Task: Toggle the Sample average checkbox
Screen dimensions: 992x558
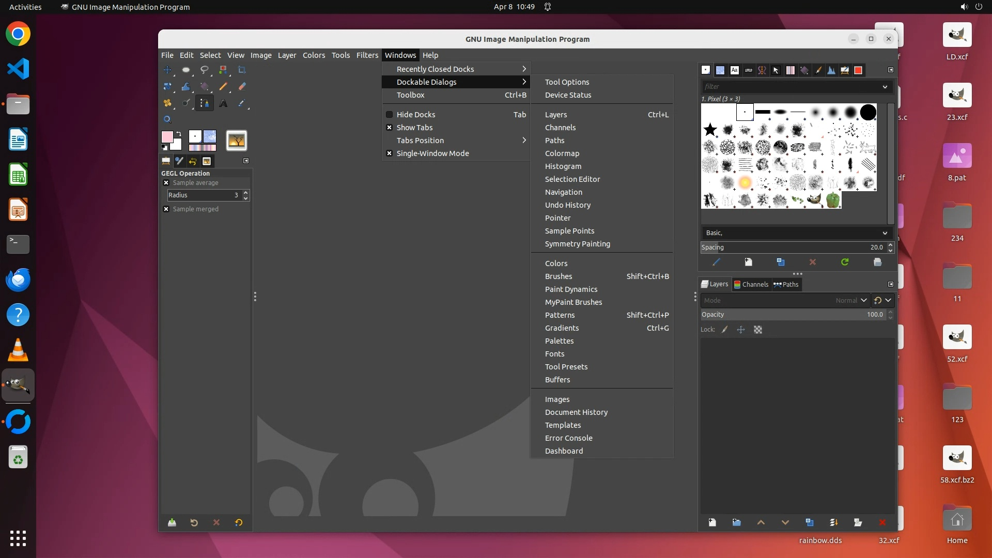Action: click(x=166, y=183)
